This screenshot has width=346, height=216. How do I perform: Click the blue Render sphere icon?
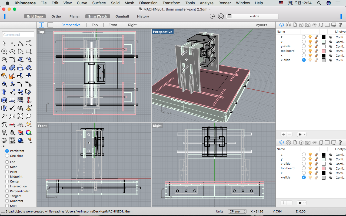point(20,140)
